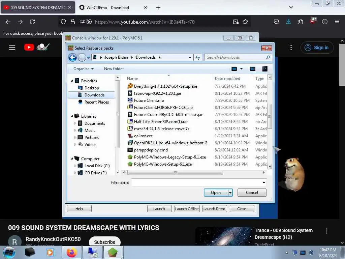
Task: List all Firefox tabs chevron
Action: click(291, 7)
